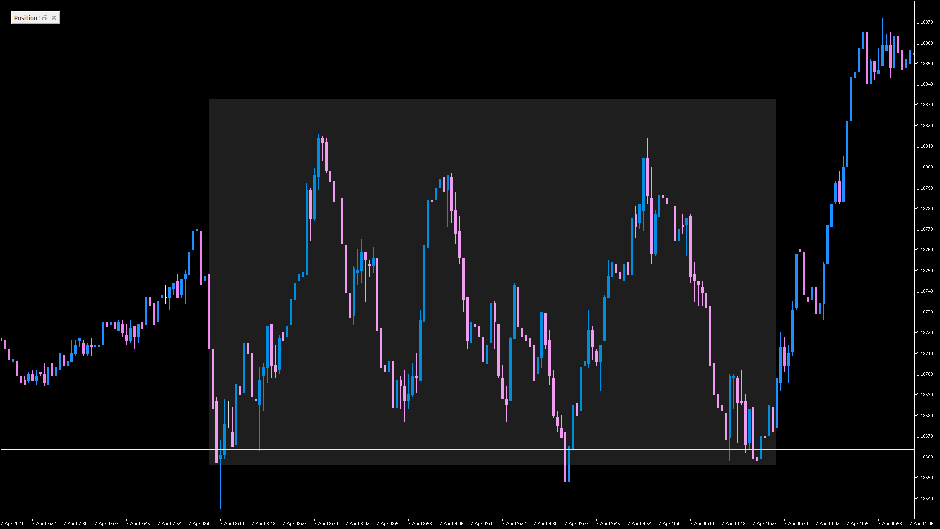
Task: Click the 7 Apr 11:06 time label
Action: 922,524
